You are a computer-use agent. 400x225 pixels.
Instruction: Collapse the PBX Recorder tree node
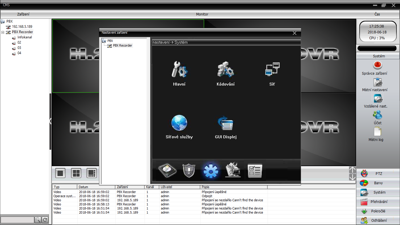click(3, 32)
